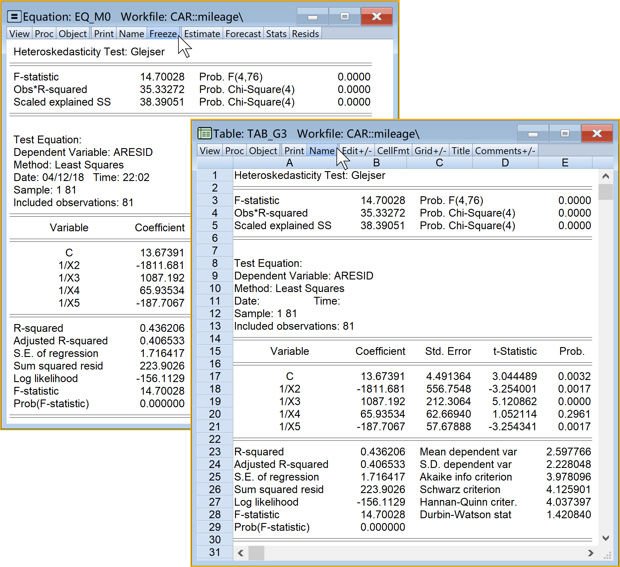The height and width of the screenshot is (567, 620).
Task: Select column C header in table
Action: pyautogui.click(x=439, y=162)
